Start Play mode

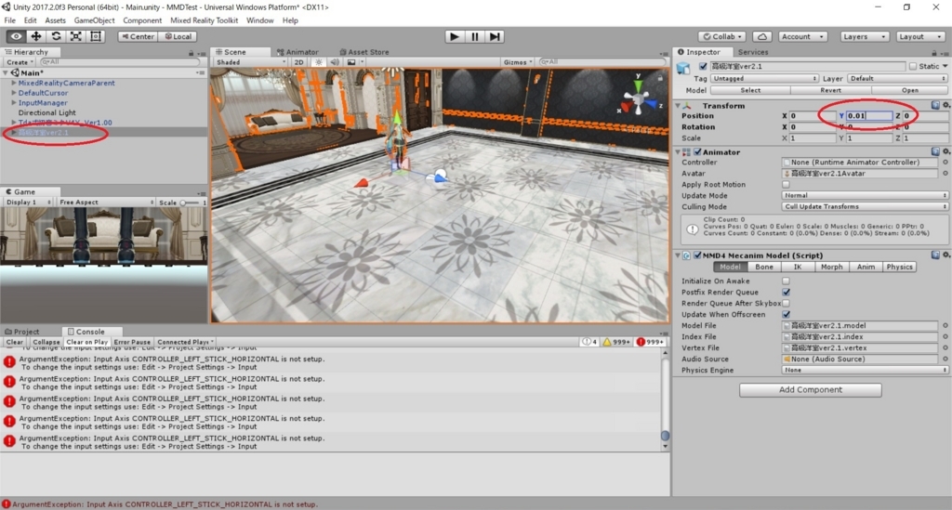point(454,36)
